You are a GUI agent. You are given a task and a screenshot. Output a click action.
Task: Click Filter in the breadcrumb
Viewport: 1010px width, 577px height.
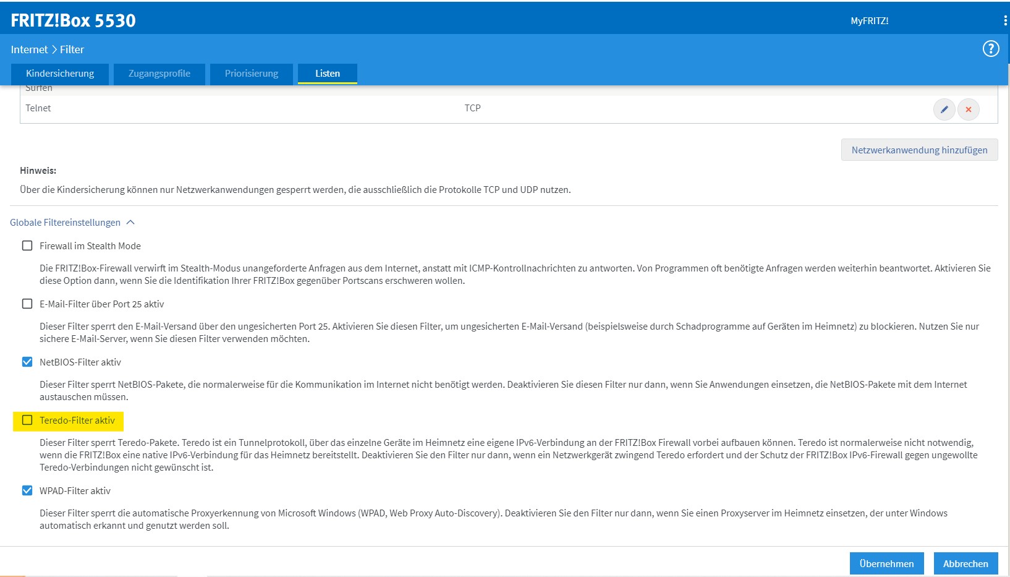pos(72,49)
